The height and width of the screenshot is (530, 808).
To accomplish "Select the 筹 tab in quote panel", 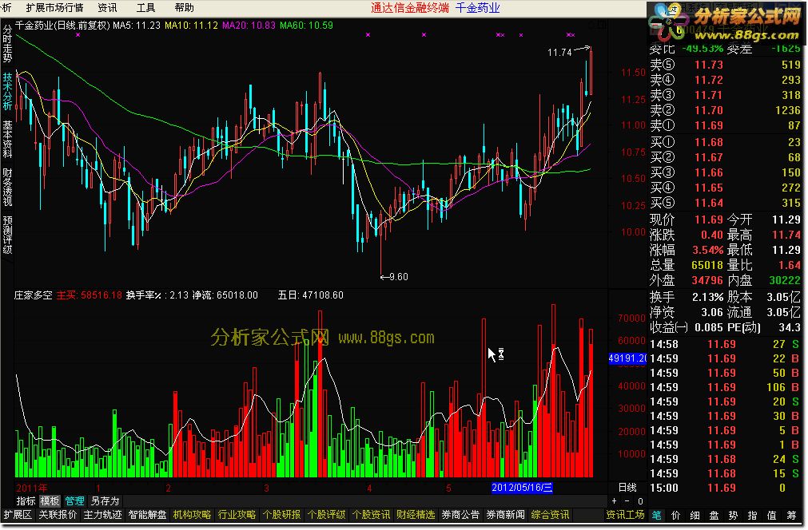I will point(791,515).
